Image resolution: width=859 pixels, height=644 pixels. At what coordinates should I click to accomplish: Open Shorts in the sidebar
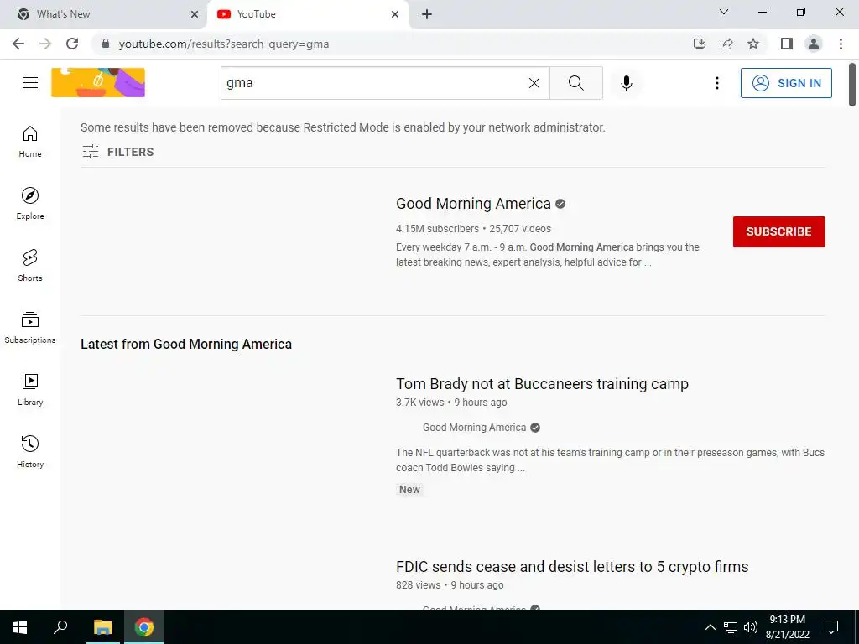[x=30, y=266]
